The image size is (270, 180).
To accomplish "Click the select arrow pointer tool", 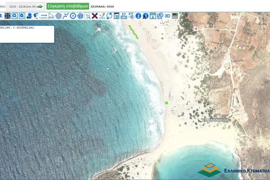I will click(x=87, y=16).
